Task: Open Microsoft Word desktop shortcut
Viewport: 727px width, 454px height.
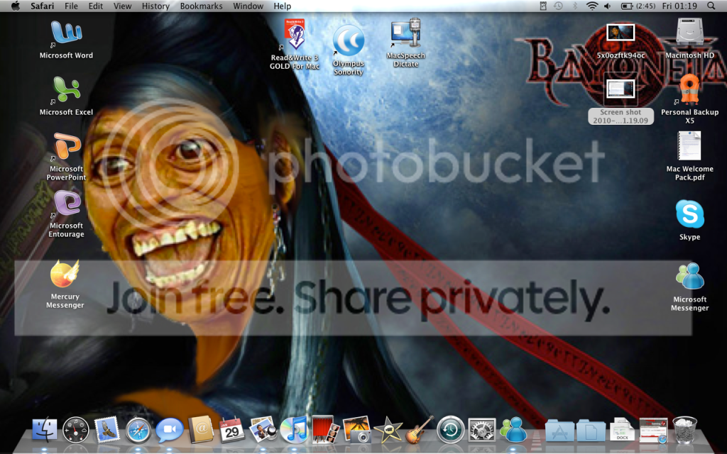Action: (66, 34)
